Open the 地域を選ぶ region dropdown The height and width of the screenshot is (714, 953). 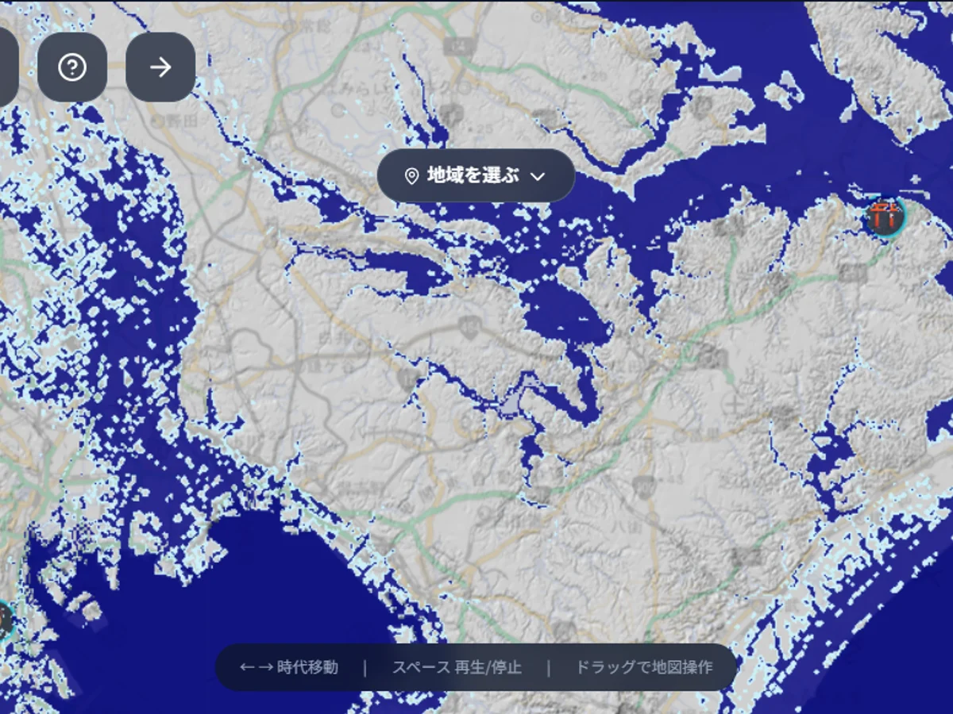coord(475,175)
